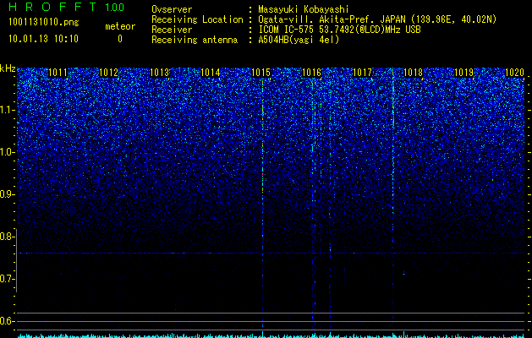The image size is (532, 338).
Task: Click the 1018 time marker
Action: 413,73
